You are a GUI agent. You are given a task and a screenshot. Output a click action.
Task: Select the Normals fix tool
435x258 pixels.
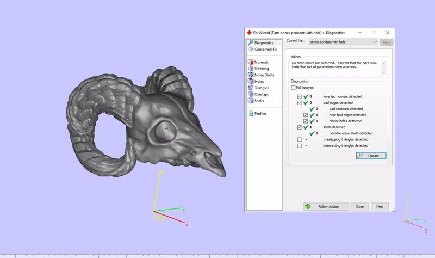pyautogui.click(x=261, y=62)
